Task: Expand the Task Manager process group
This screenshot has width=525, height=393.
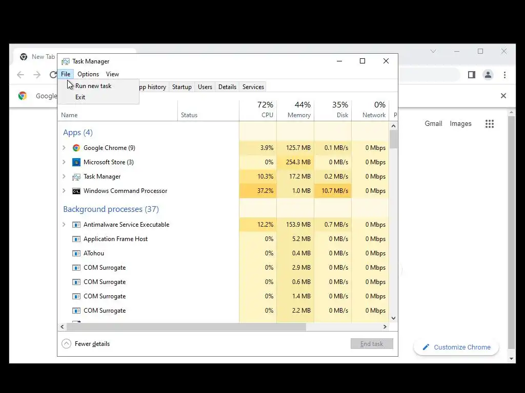Action: pyautogui.click(x=64, y=177)
